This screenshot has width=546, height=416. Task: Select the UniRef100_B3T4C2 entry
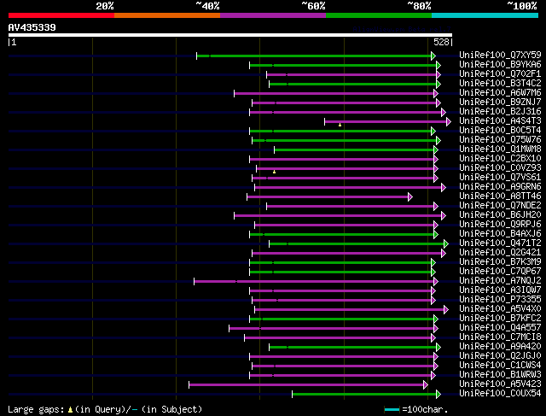500,84
